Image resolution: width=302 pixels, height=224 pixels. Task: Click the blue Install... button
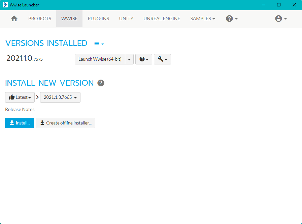(20, 123)
